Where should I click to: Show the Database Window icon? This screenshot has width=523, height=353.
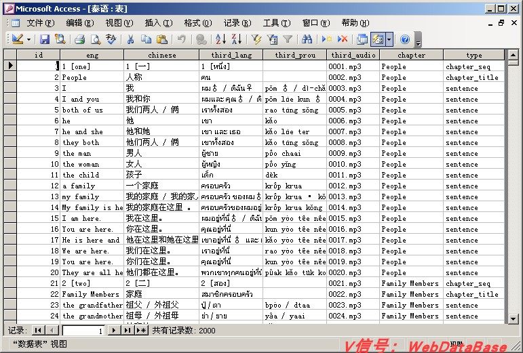[x=362, y=39]
